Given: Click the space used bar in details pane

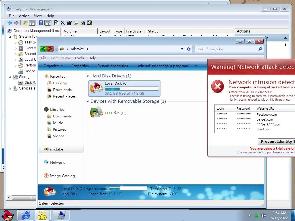Looking at the screenshot, I should pyautogui.click(x=128, y=188).
